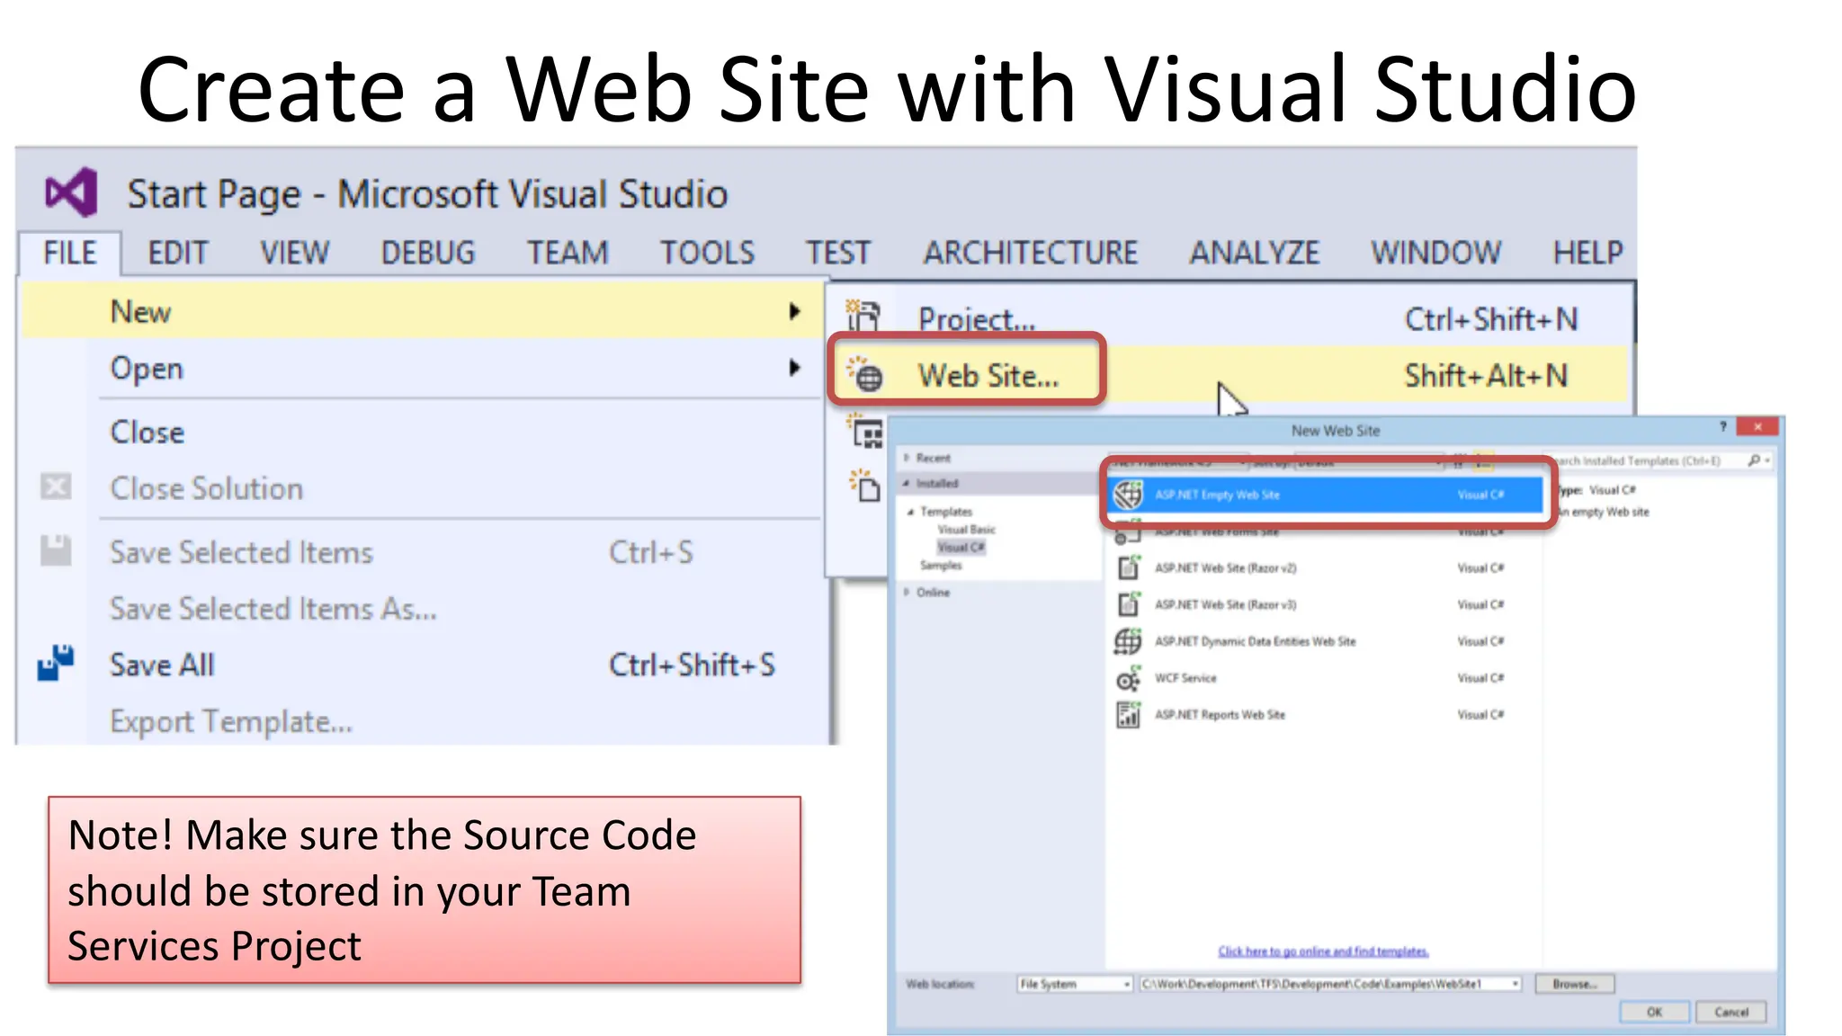
Task: Open the TEAM menu
Action: point(568,253)
